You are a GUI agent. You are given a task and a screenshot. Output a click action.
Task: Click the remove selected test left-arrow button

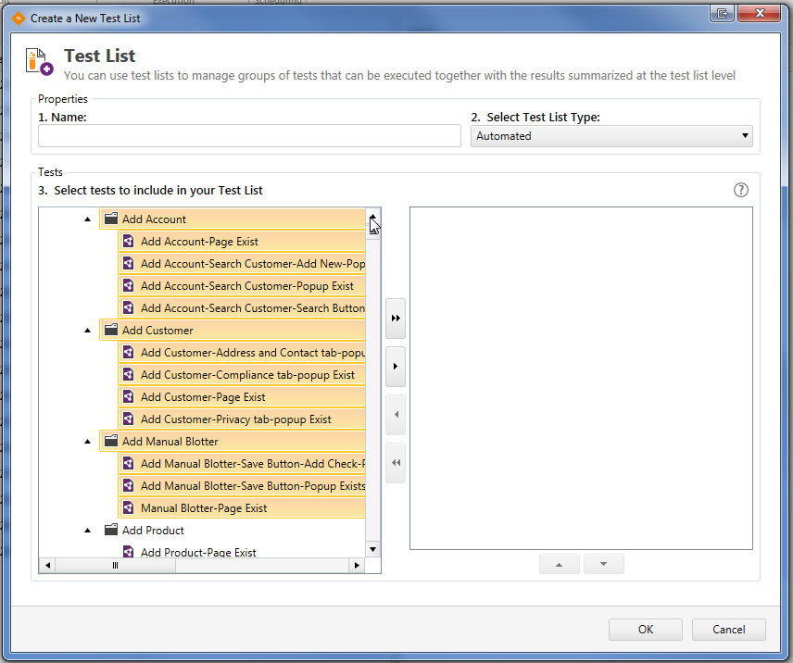point(396,415)
